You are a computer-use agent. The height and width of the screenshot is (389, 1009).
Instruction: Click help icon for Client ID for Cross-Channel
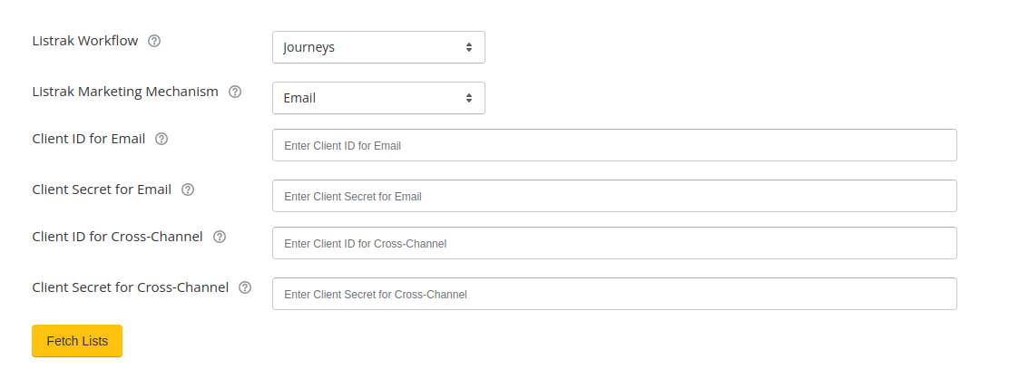220,237
